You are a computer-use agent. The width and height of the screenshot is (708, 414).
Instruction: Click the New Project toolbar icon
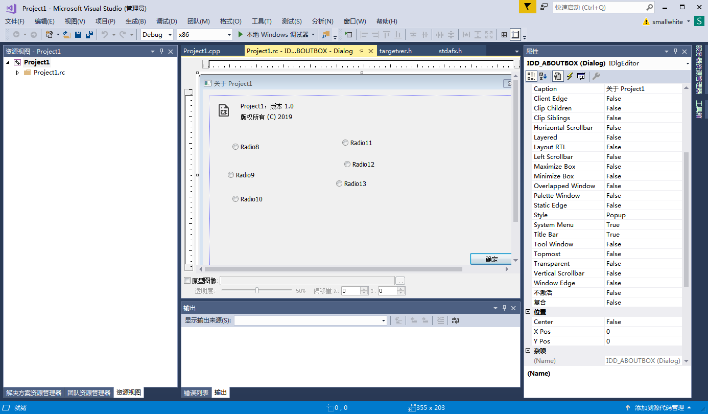50,35
